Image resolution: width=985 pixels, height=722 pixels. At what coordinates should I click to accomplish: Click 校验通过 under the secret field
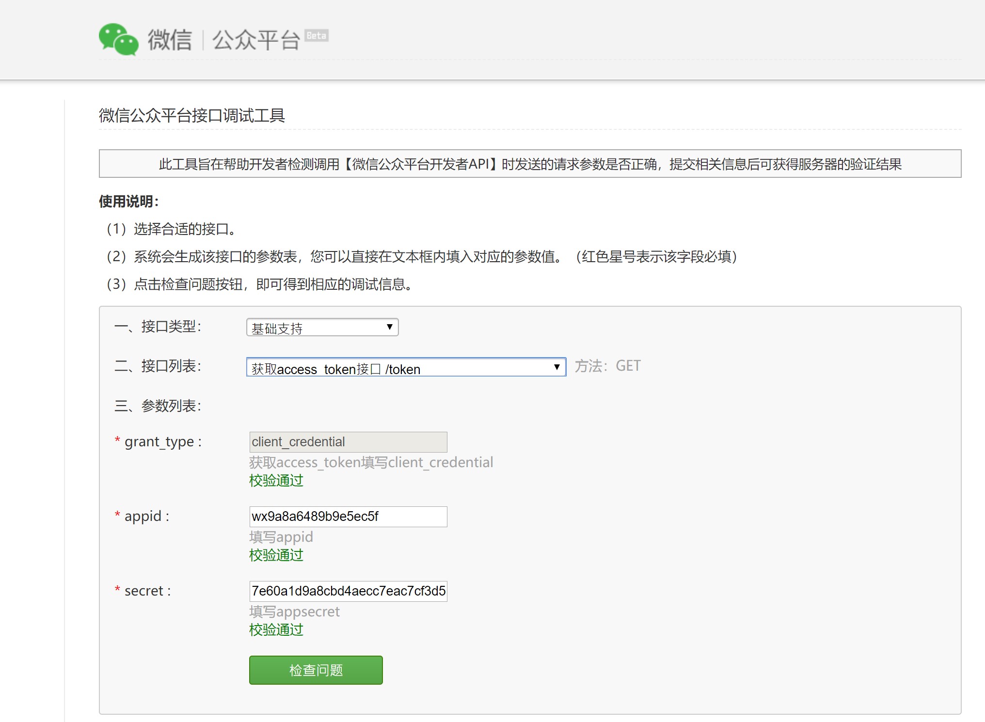(x=276, y=630)
